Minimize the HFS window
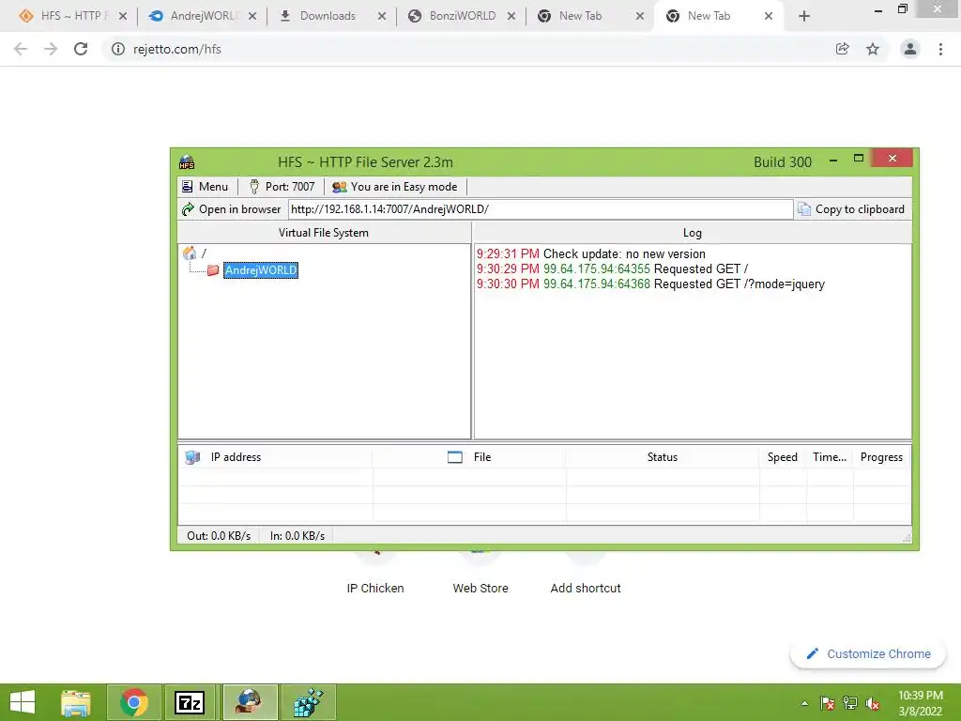The image size is (961, 721). pyautogui.click(x=833, y=160)
